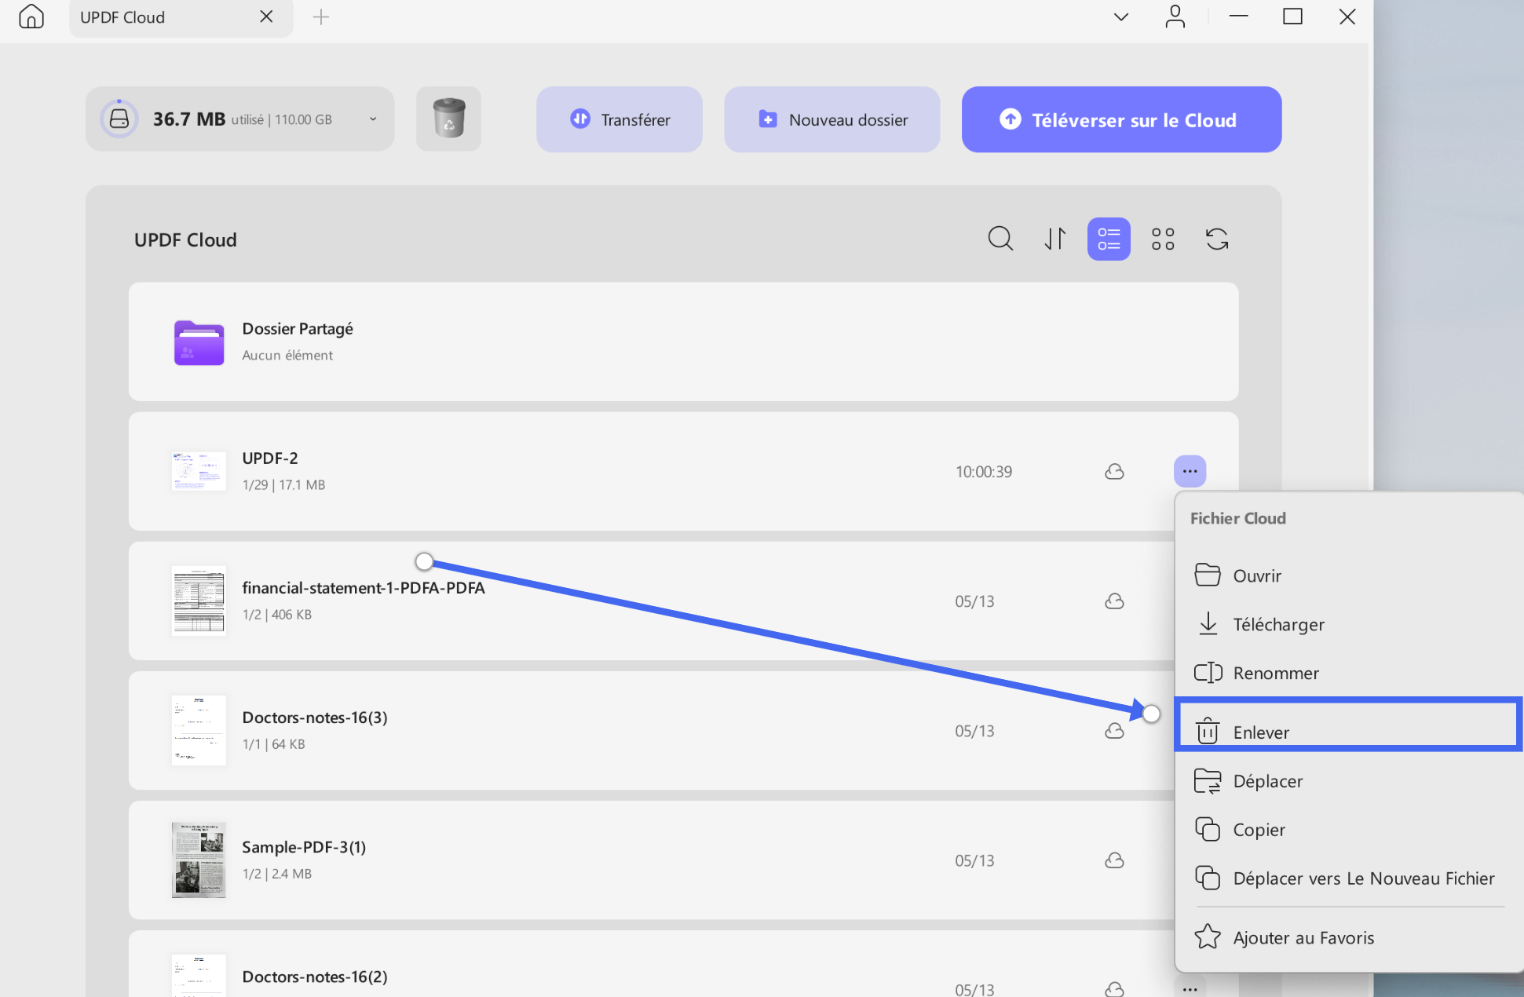Screen dimensions: 1524x997
Task: Create a new folder with Nouveau dossier
Action: 832,119
